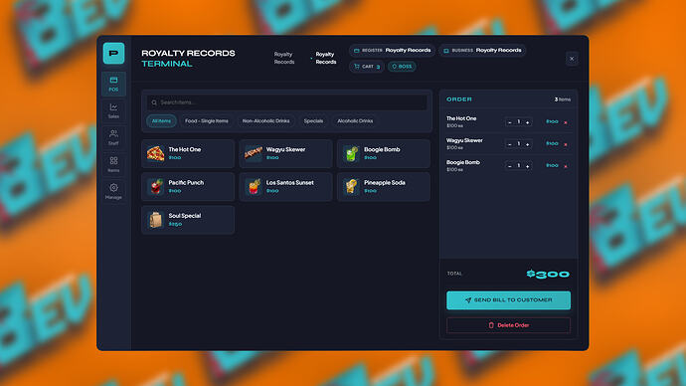The width and height of the screenshot is (686, 386).
Task: Add Los Santos Sunset item card
Action: pyautogui.click(x=285, y=187)
